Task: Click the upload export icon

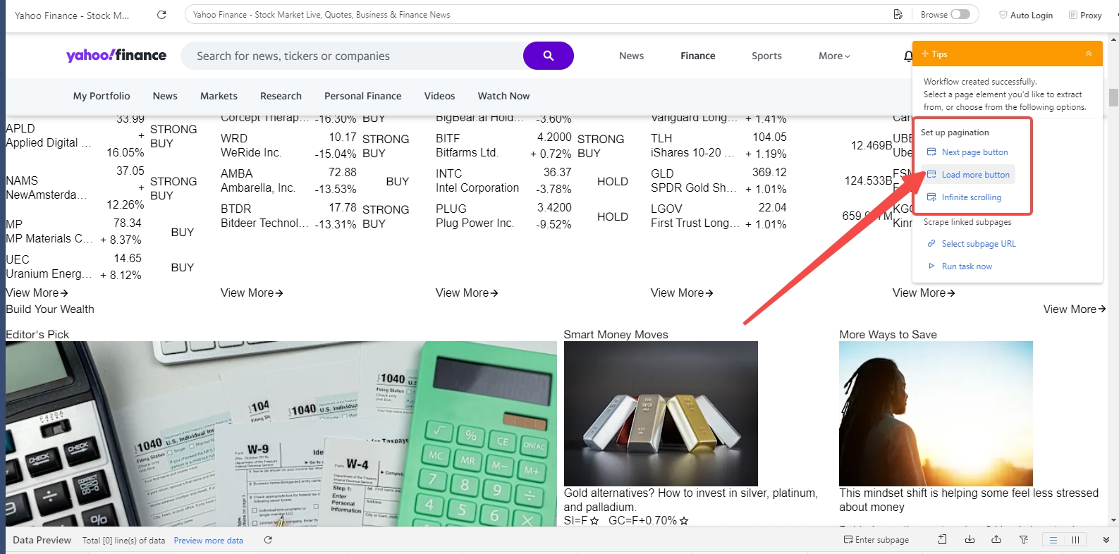Action: tap(996, 540)
